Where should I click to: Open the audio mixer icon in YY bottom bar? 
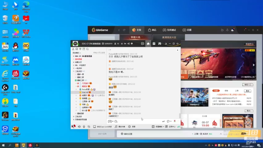tap(89, 127)
